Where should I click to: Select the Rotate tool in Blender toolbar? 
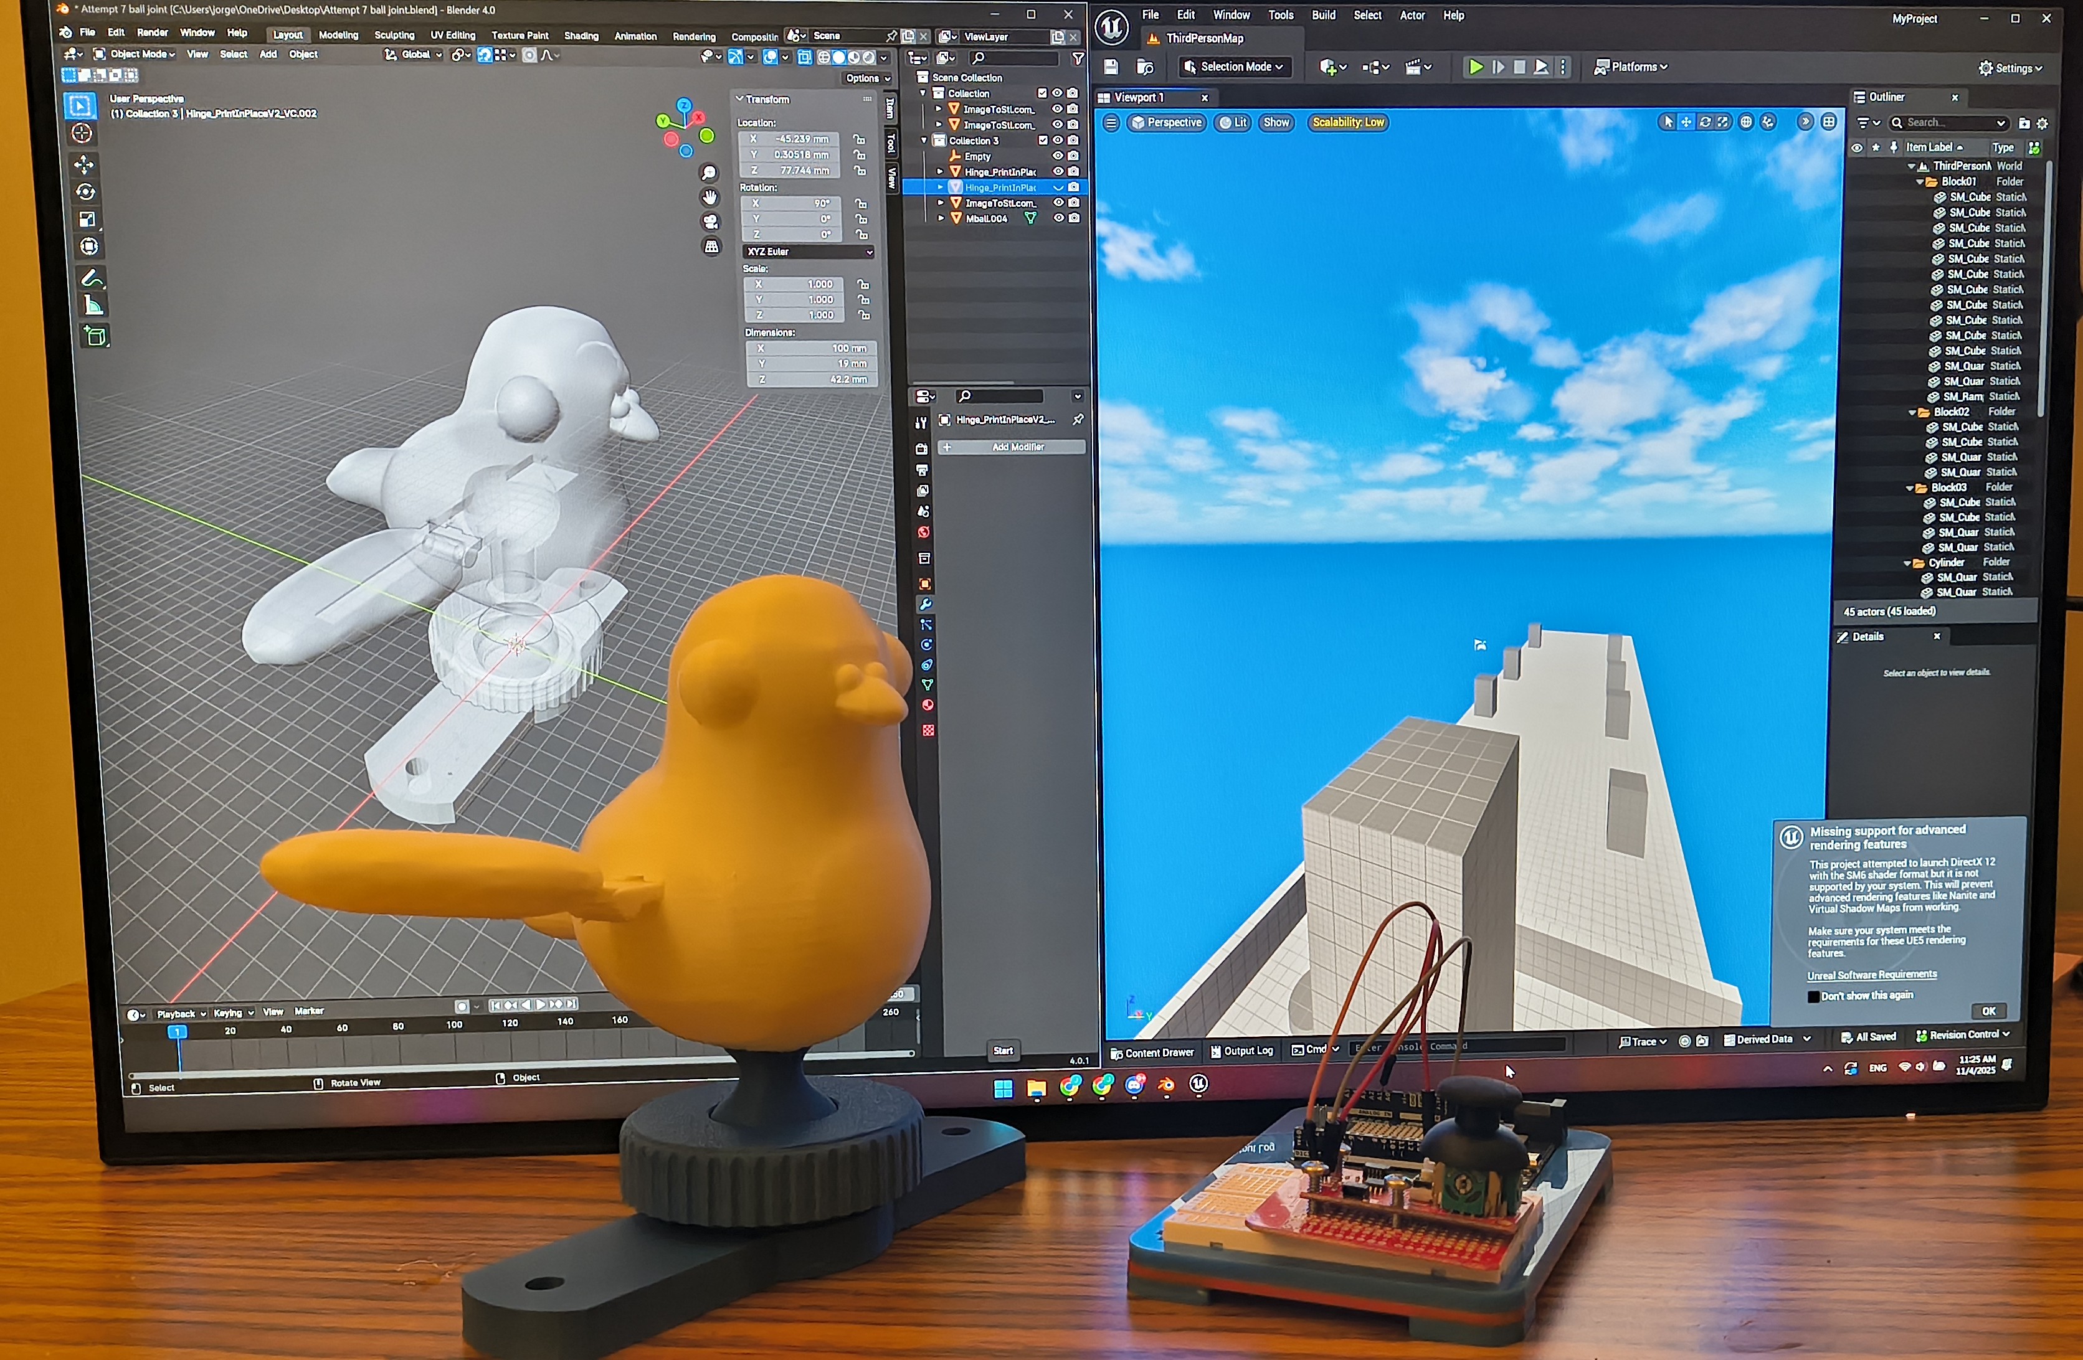pyautogui.click(x=86, y=192)
